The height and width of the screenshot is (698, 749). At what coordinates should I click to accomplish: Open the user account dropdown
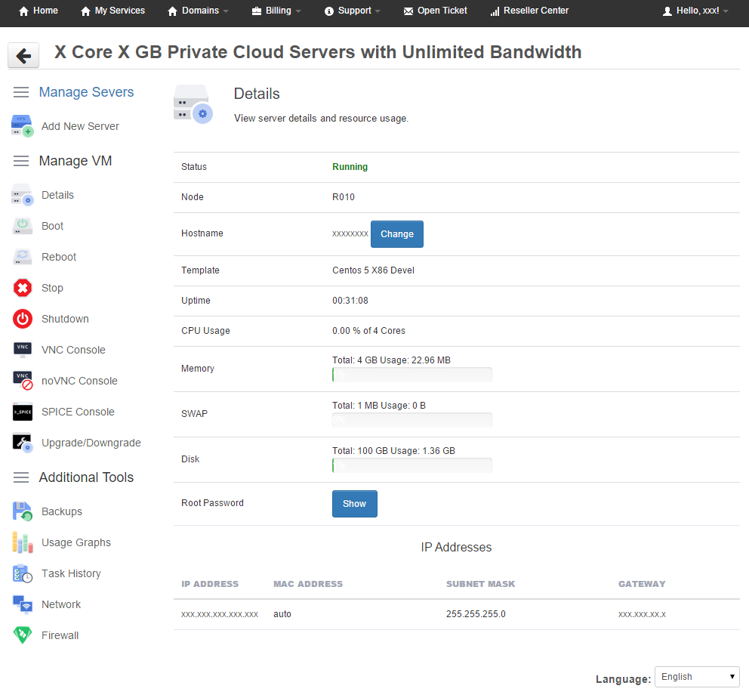[695, 11]
